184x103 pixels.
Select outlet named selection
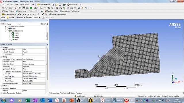17,37
